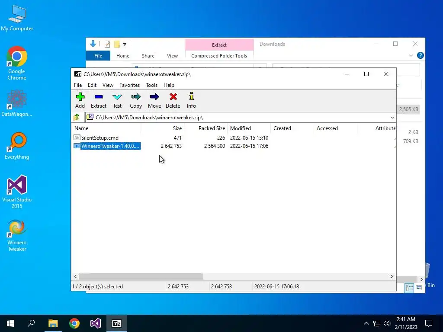Open File Explorer from the taskbar

click(x=53, y=323)
